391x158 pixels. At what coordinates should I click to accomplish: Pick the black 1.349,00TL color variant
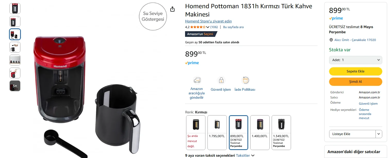tap(281, 132)
